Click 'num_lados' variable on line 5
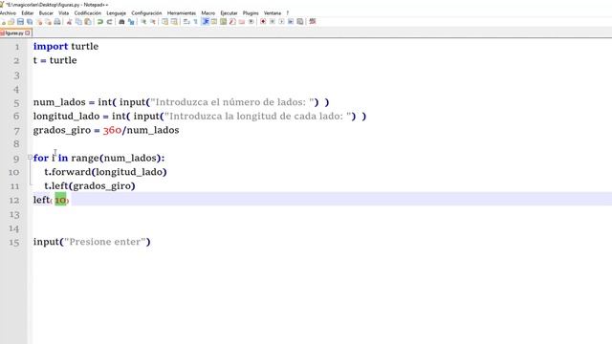The image size is (612, 344). click(x=59, y=102)
